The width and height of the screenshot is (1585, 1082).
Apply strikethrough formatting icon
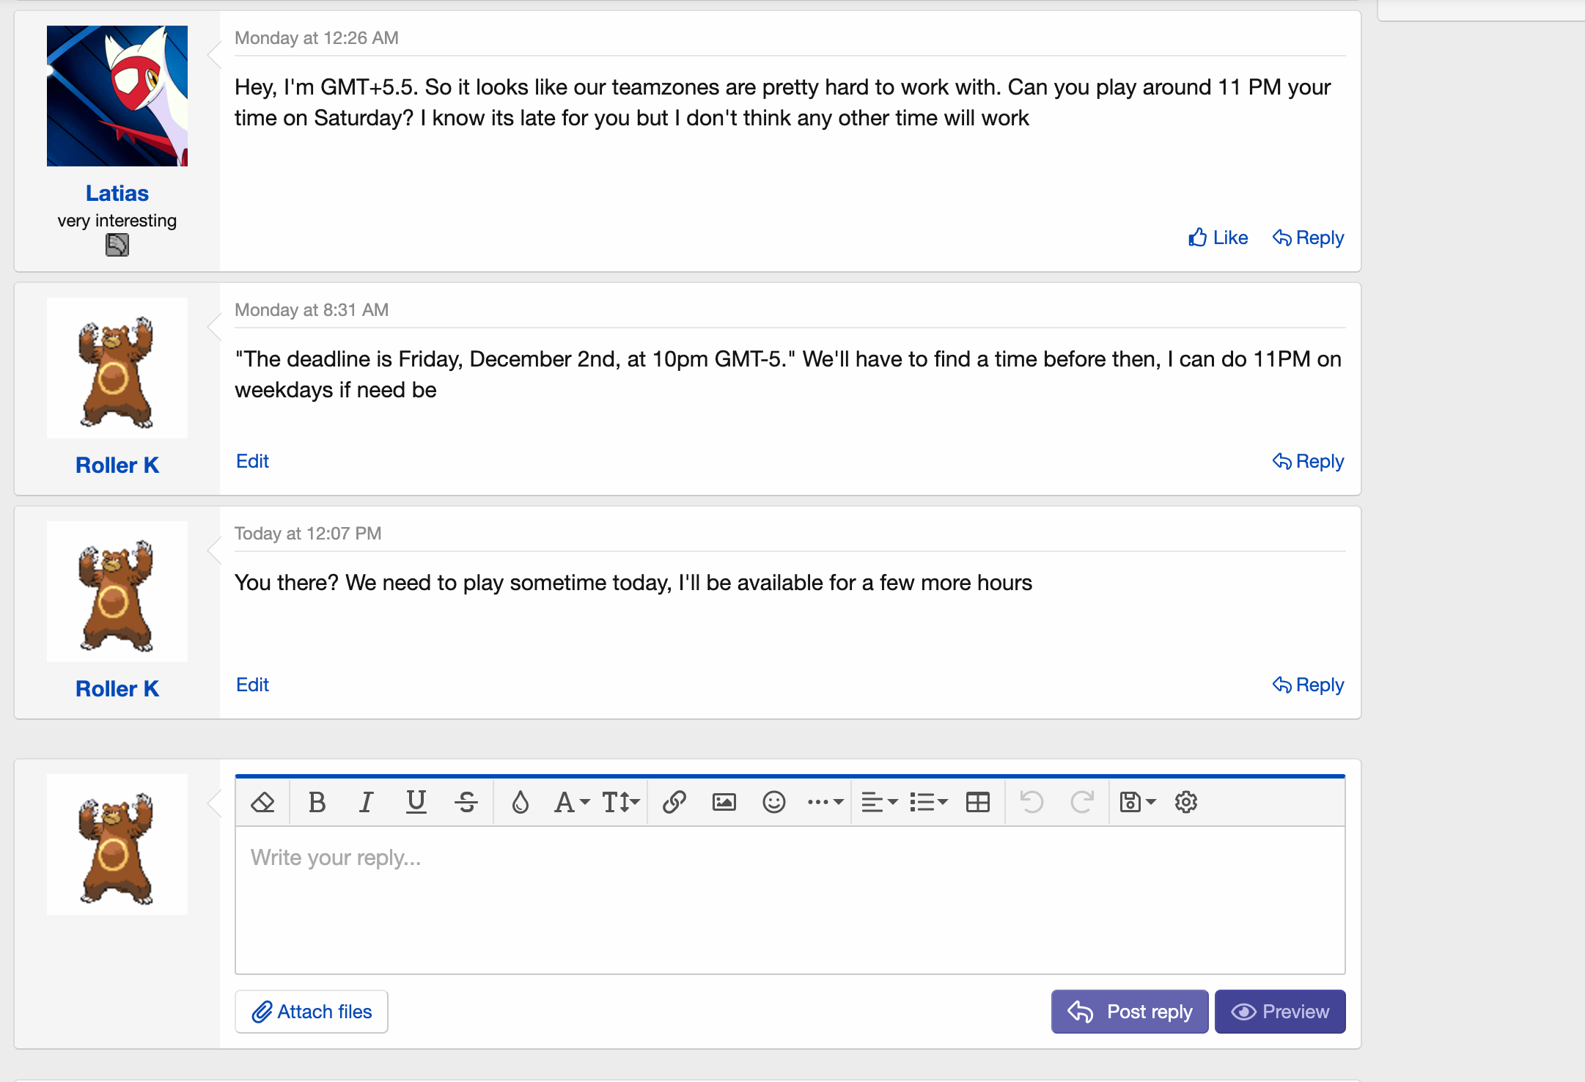tap(466, 802)
